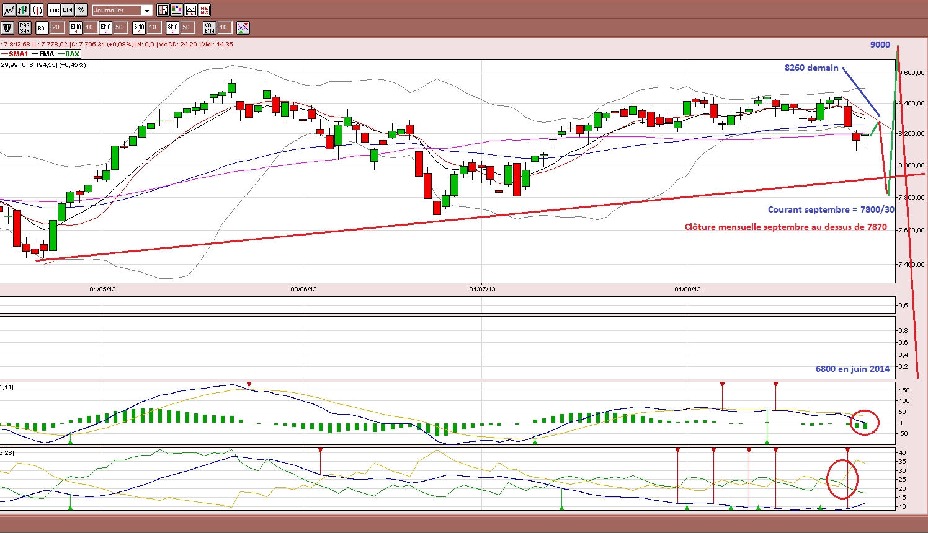Screen dimensions: 928x533
Task: Open the color settings palette icon
Action: pyautogui.click(x=176, y=10)
